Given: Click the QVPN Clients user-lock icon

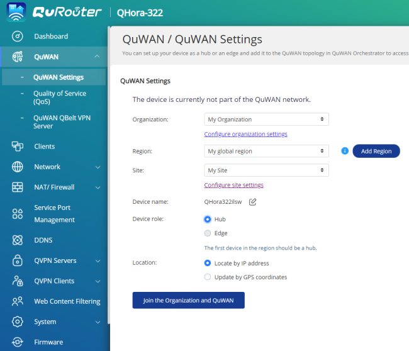Looking at the screenshot, I should tap(18, 281).
